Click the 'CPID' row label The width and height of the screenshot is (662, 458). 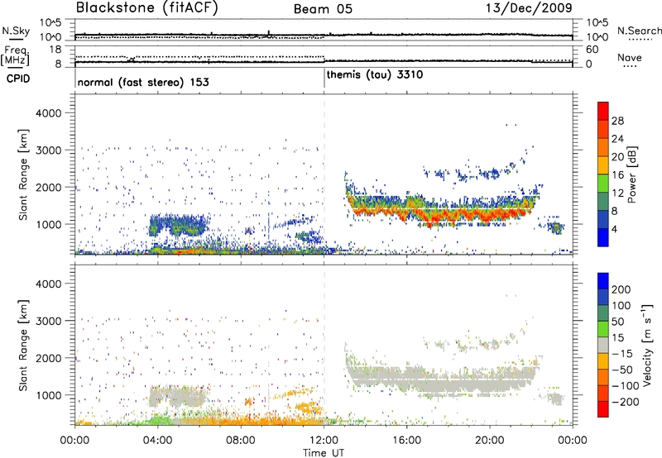18,79
